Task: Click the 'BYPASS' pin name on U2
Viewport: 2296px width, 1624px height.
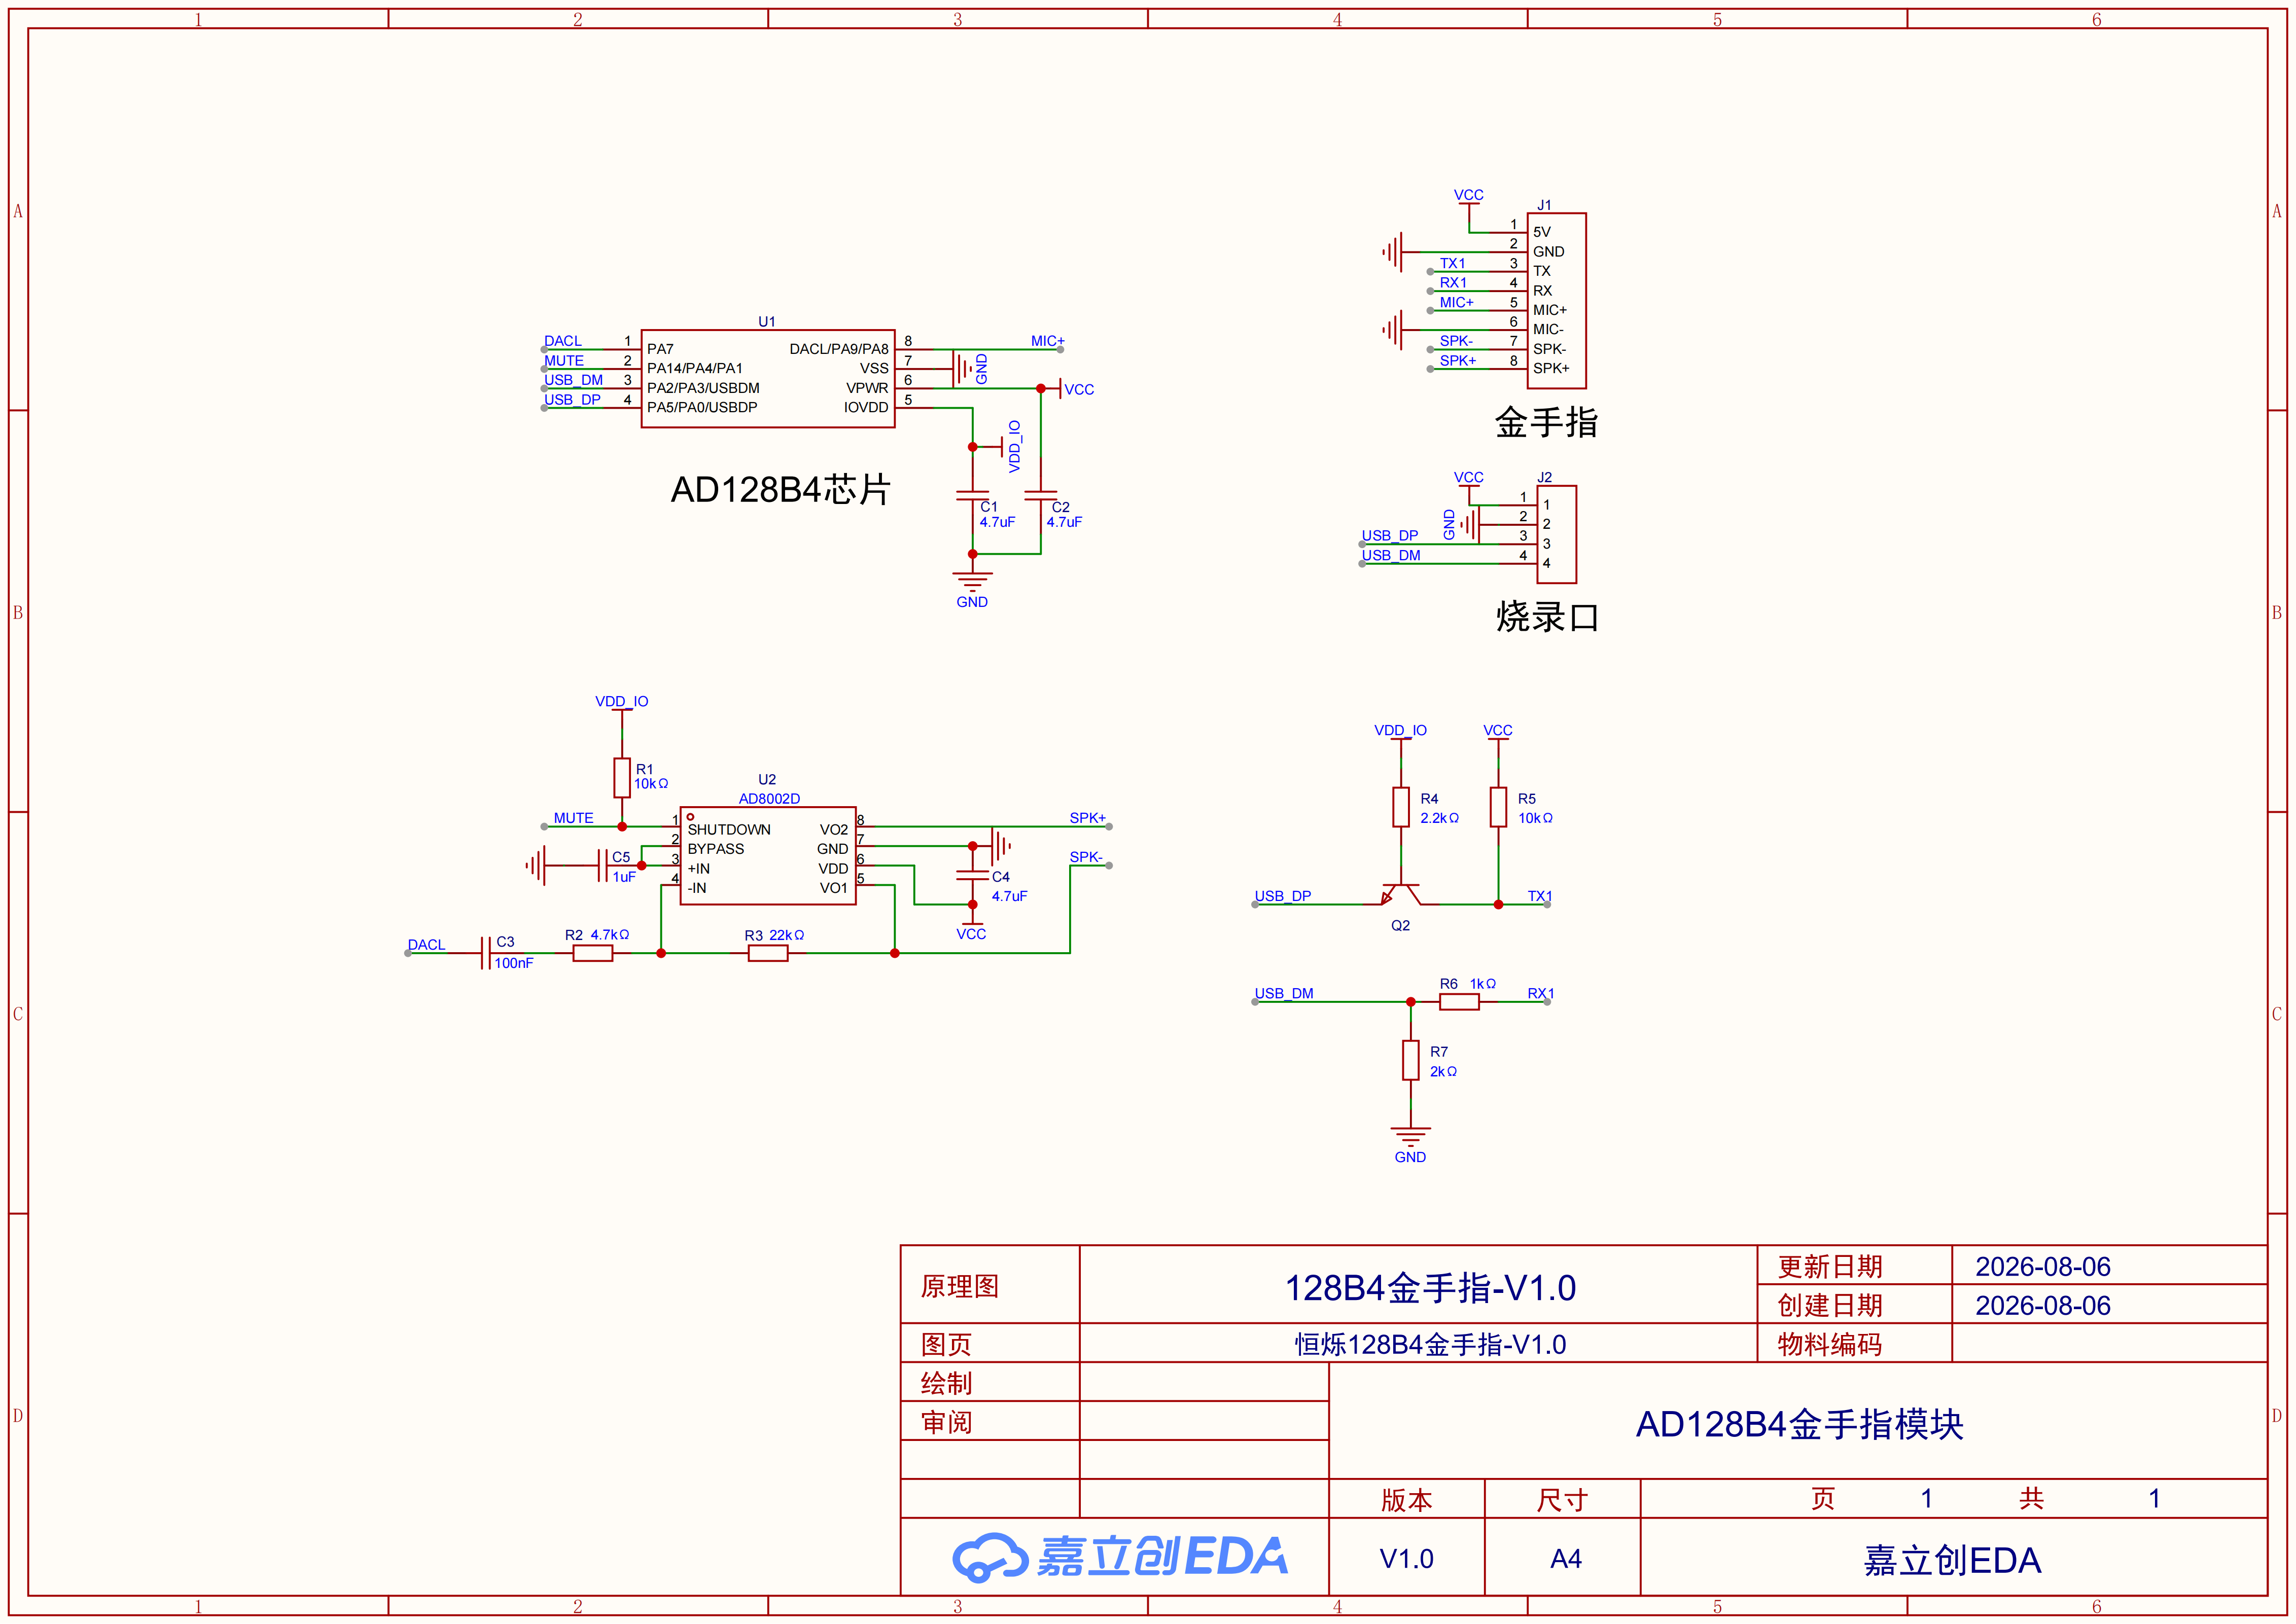Action: 716,849
